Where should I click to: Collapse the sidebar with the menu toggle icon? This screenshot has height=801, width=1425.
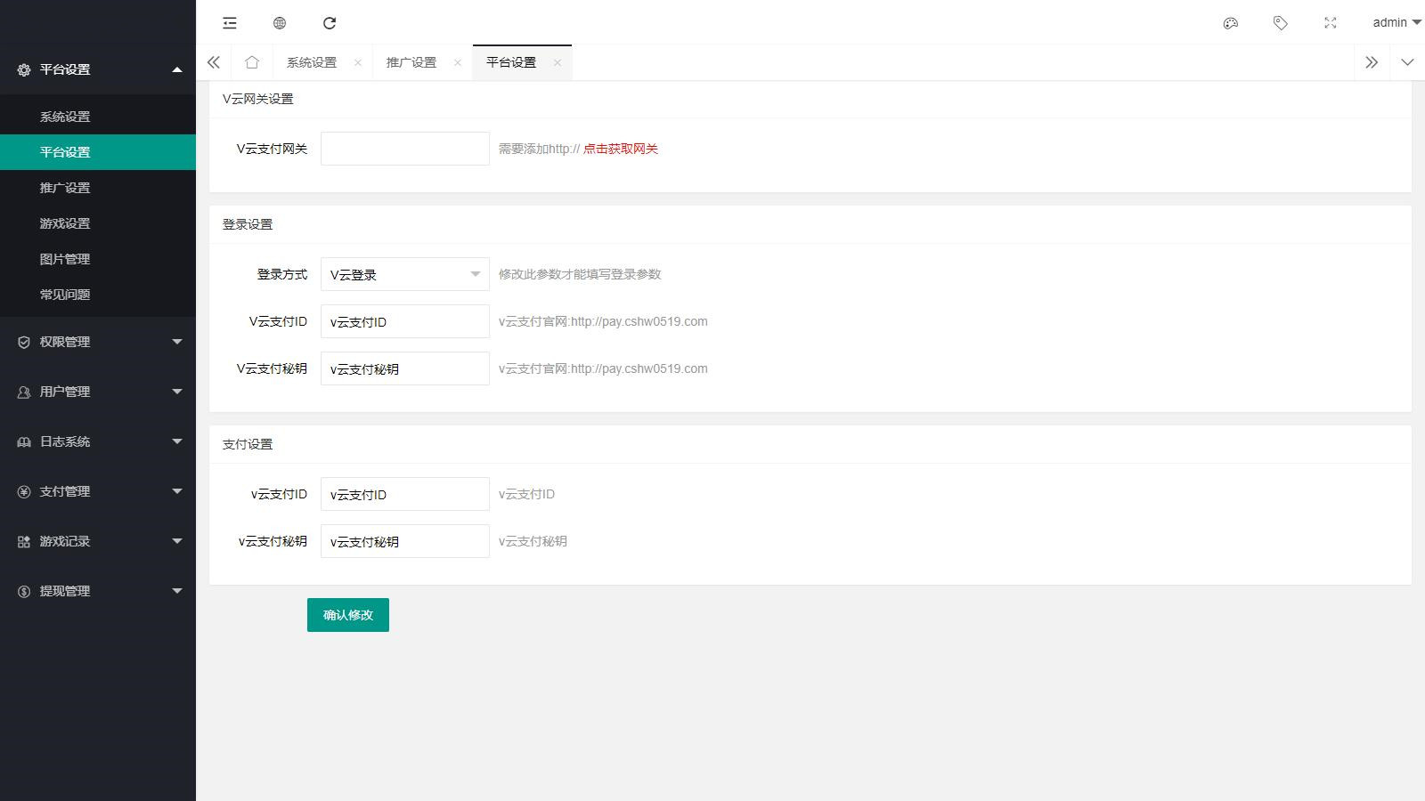(x=230, y=23)
